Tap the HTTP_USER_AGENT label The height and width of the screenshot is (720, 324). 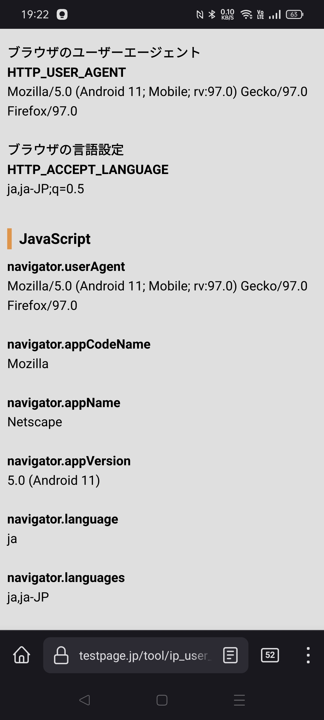pos(66,73)
